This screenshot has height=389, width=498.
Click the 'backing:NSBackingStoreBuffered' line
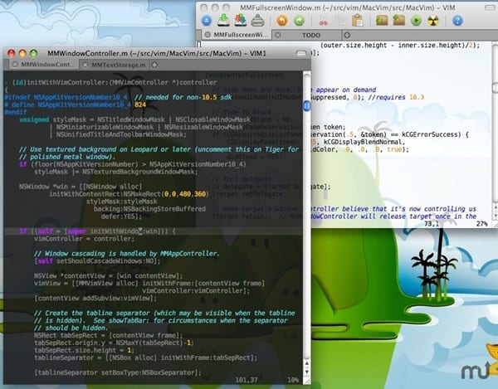149,209
